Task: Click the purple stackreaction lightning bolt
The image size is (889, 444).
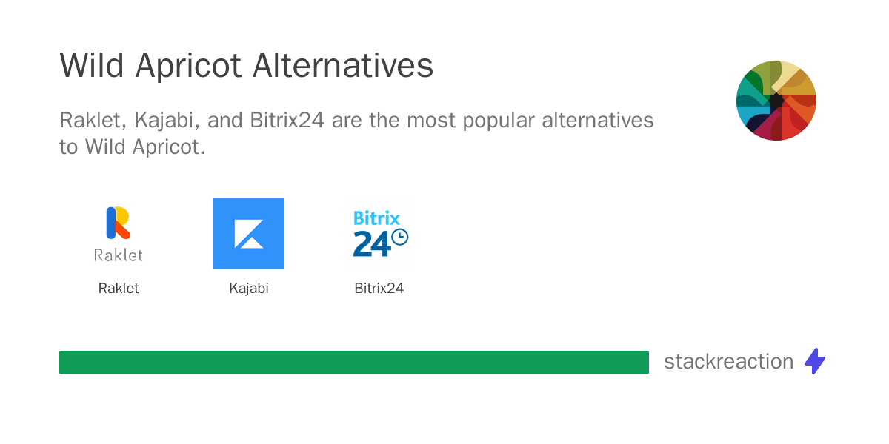Action: (x=815, y=361)
